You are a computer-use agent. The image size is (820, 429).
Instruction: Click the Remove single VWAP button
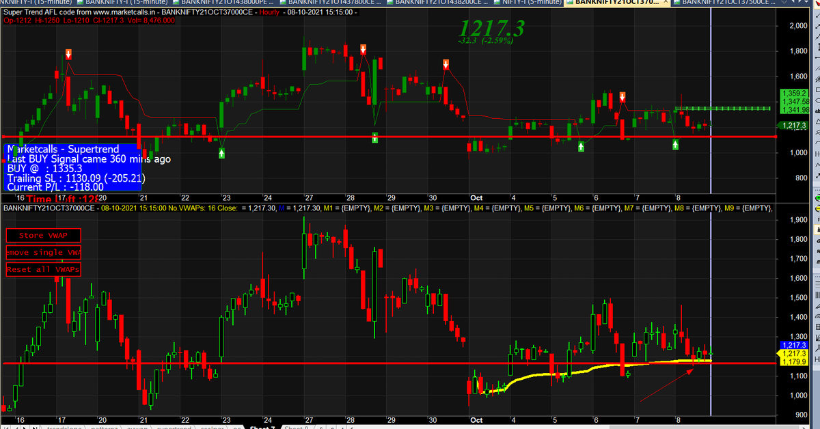click(x=43, y=253)
